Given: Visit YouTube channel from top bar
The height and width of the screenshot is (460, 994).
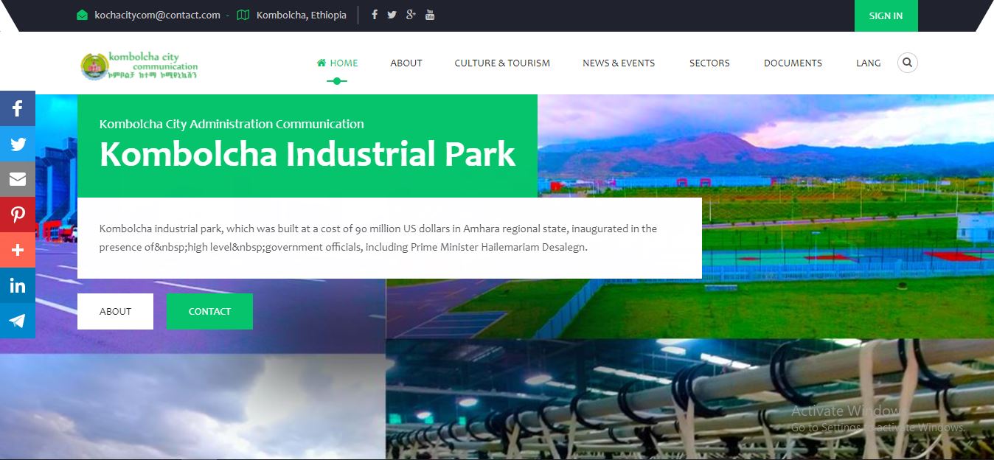Looking at the screenshot, I should click(430, 15).
